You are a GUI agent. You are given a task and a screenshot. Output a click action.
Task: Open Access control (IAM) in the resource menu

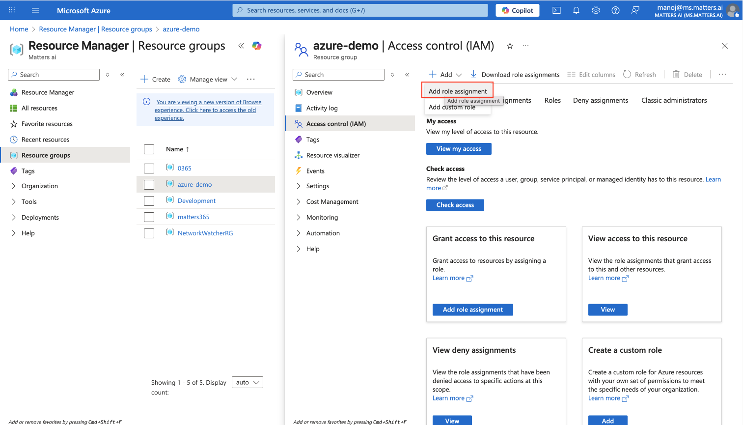tap(350, 124)
